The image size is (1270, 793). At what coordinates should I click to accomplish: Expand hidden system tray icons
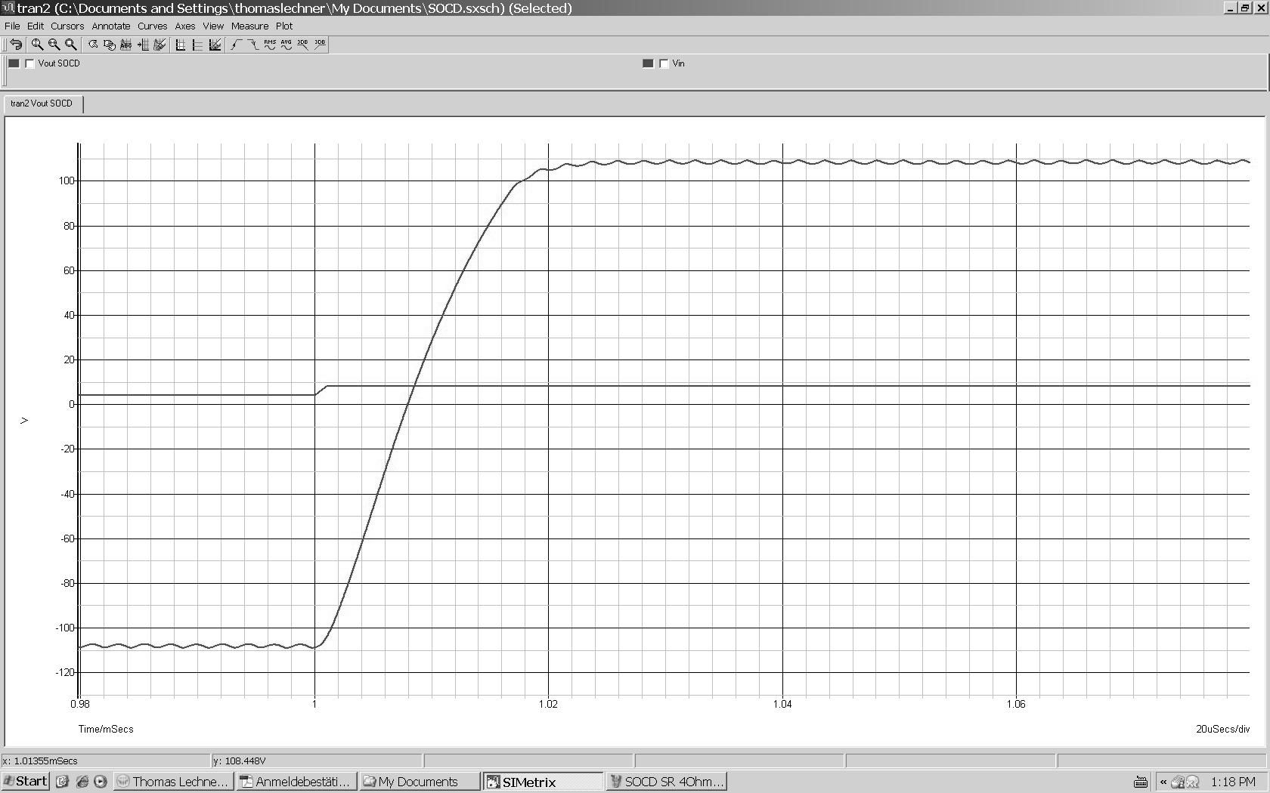click(x=1163, y=782)
